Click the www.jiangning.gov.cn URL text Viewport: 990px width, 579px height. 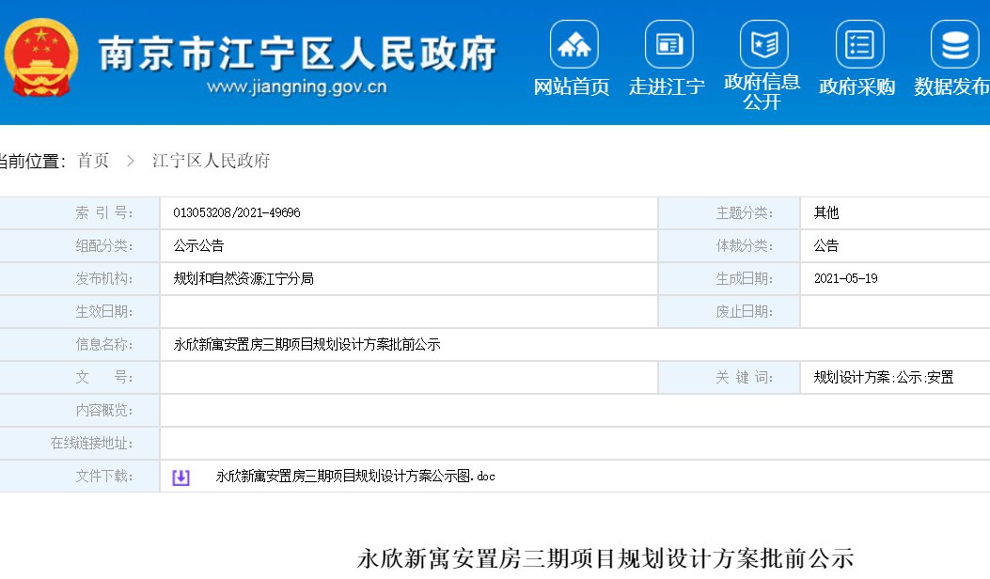pos(296,87)
